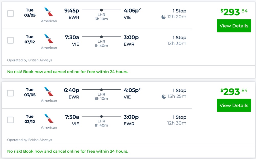The height and width of the screenshot is (159, 256).
Task: Check the 7:30a return box in the 6:40p itinerary
Action: click(x=10, y=120)
